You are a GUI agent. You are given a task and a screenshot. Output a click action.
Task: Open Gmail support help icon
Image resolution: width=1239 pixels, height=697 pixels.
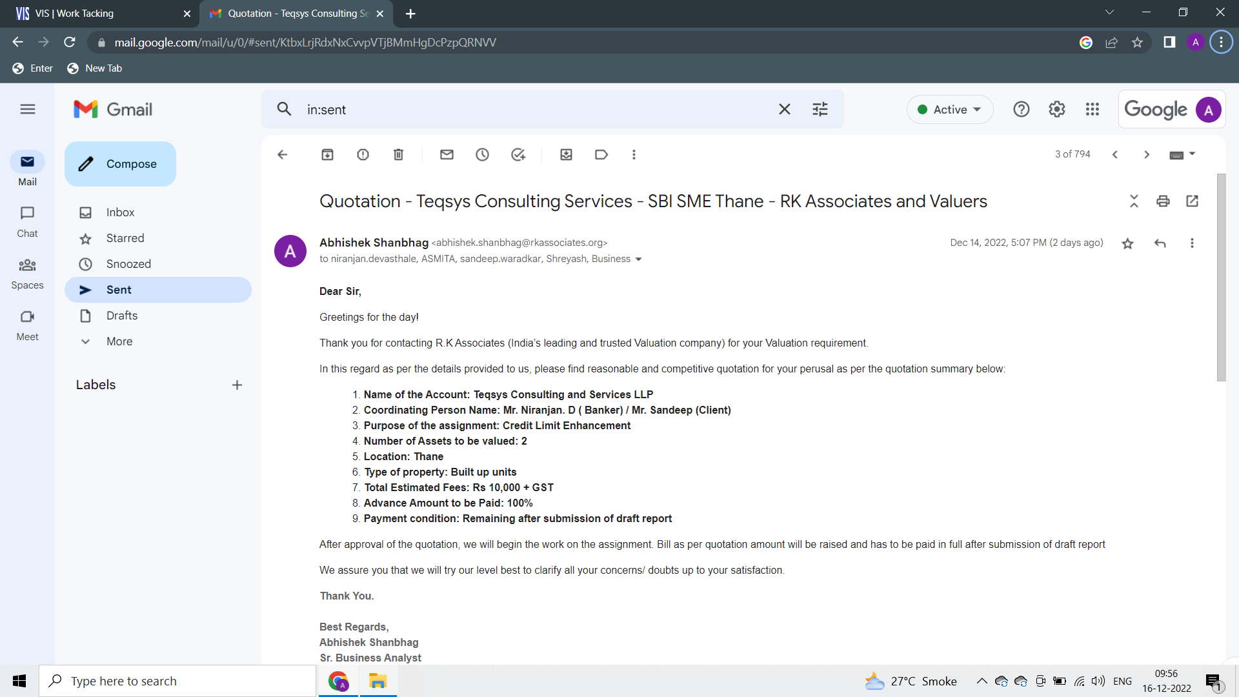pyautogui.click(x=1021, y=109)
